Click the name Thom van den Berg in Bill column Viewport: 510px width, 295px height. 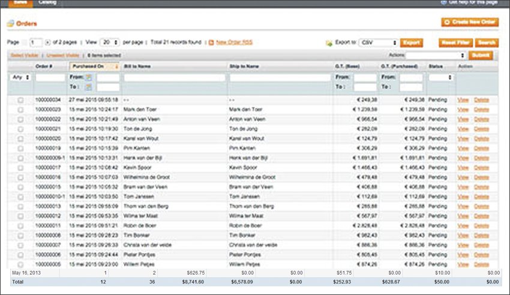146,206
